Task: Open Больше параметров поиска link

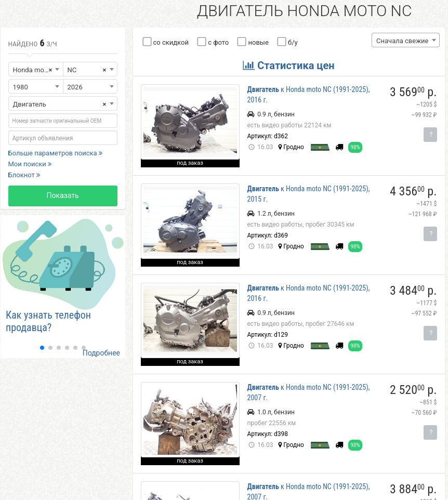Action: (x=55, y=153)
